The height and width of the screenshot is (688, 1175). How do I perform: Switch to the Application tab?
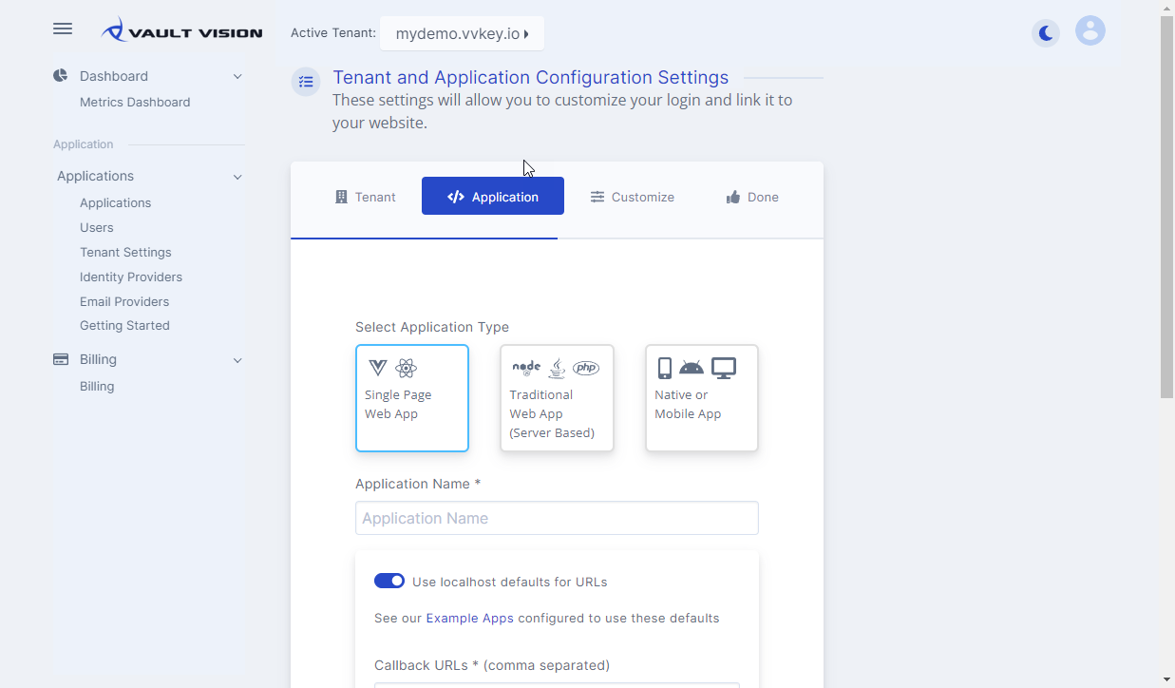tap(493, 196)
